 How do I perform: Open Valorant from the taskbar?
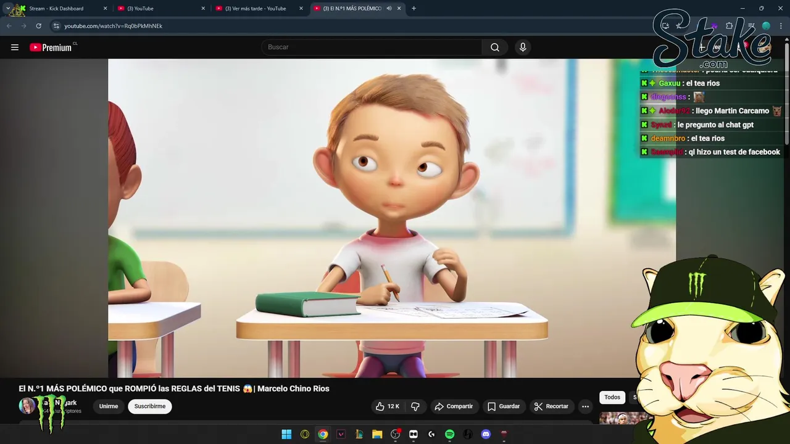[341, 434]
